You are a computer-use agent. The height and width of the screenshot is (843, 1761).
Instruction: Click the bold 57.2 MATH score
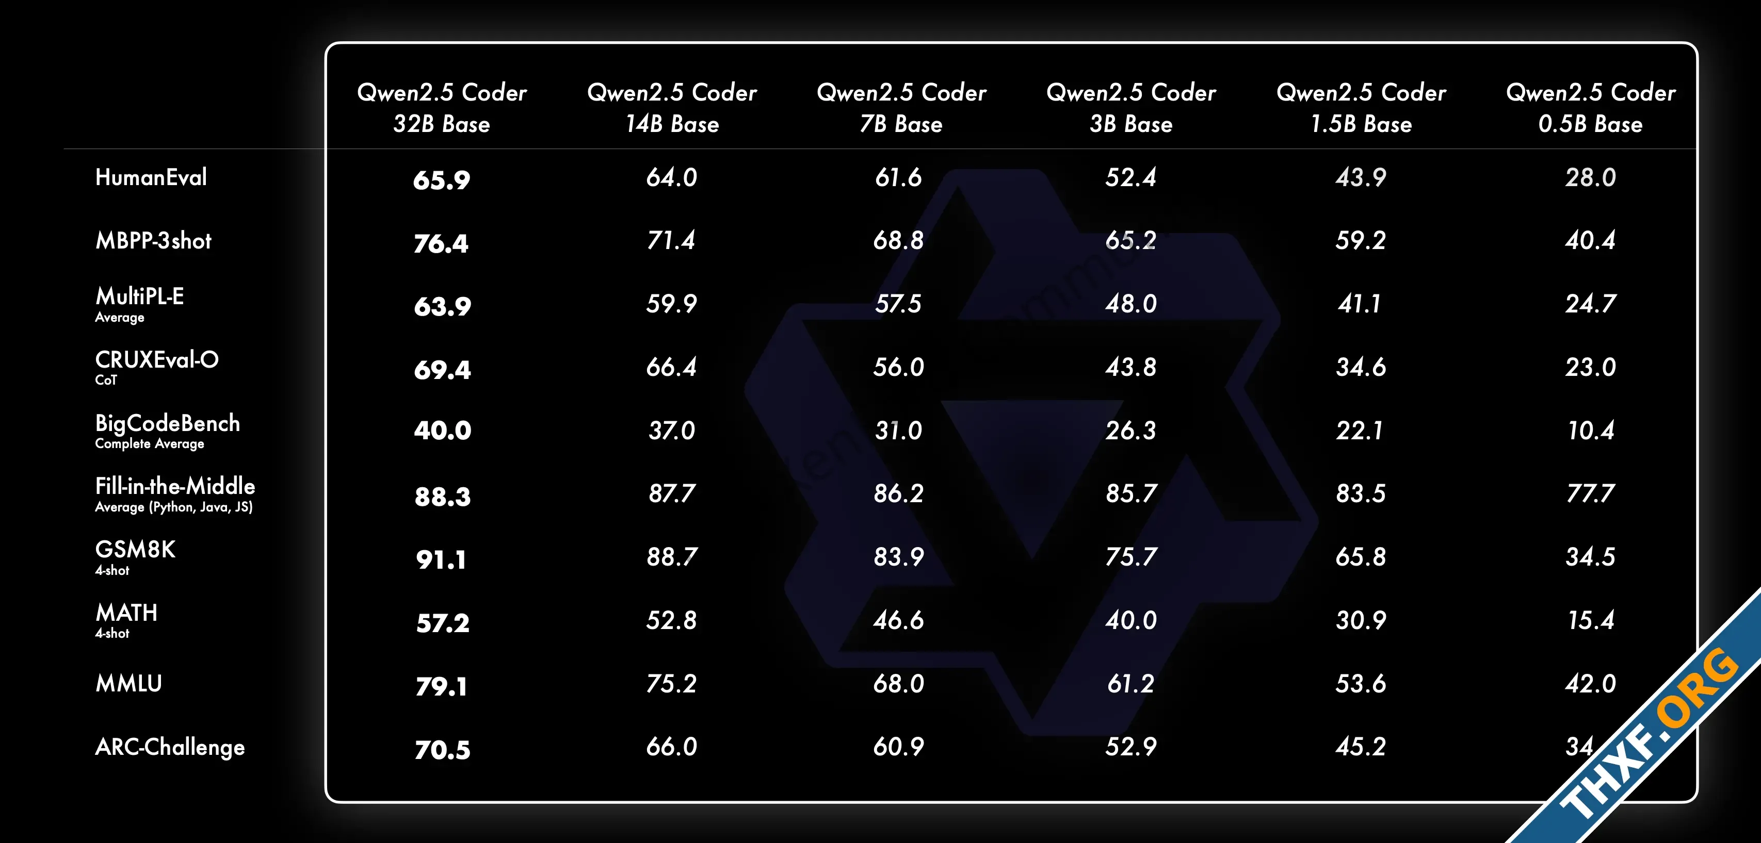point(443,623)
